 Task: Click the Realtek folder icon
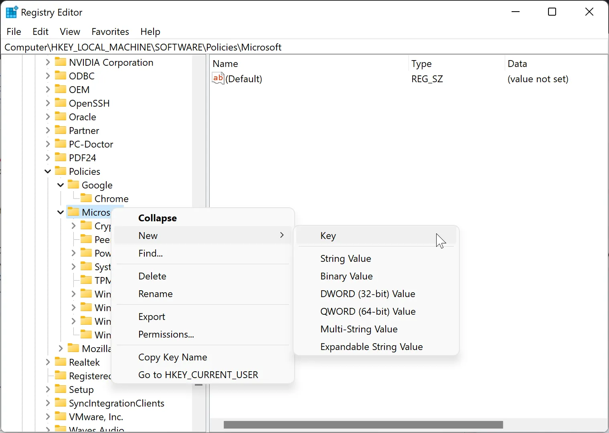(x=61, y=362)
